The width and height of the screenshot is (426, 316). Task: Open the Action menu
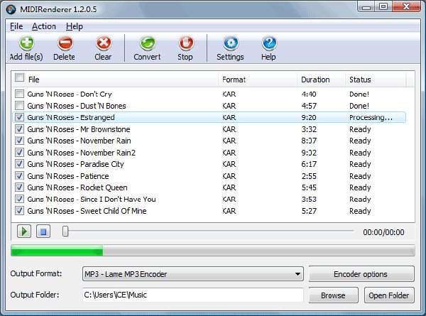(44, 26)
